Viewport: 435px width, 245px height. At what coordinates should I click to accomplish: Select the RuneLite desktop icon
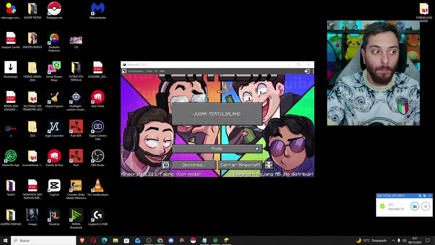coord(54,218)
